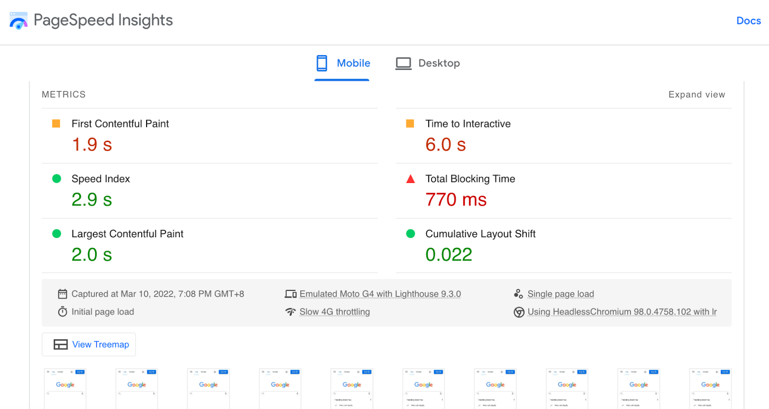Click the First Contentful Paint label
Viewport: 769px width, 409px height.
pyautogui.click(x=120, y=124)
